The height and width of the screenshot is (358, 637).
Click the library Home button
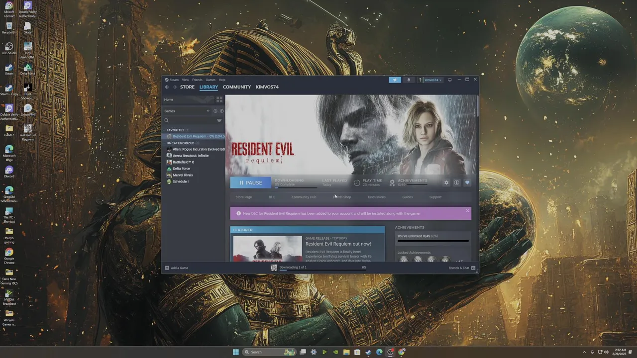[x=189, y=99]
